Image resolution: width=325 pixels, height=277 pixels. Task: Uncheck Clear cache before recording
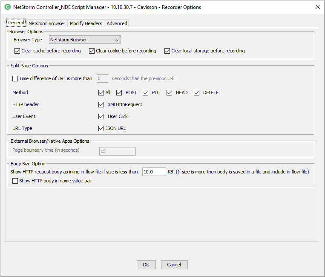(x=17, y=51)
